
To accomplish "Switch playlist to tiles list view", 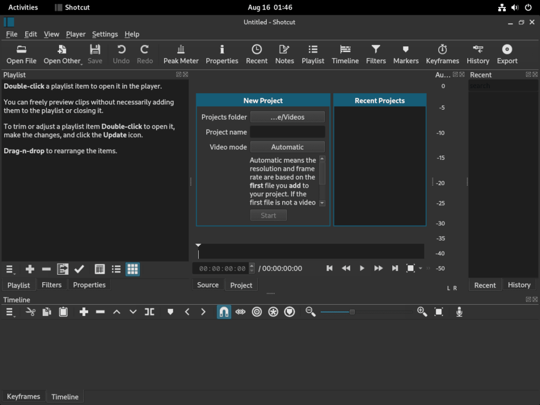I will click(116, 269).
